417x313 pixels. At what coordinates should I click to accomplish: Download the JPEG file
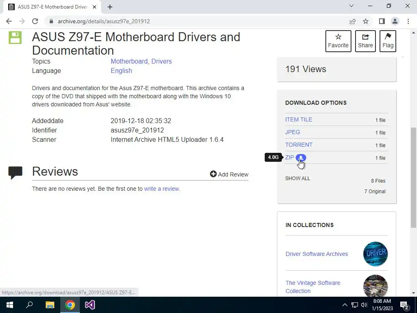[x=292, y=132]
